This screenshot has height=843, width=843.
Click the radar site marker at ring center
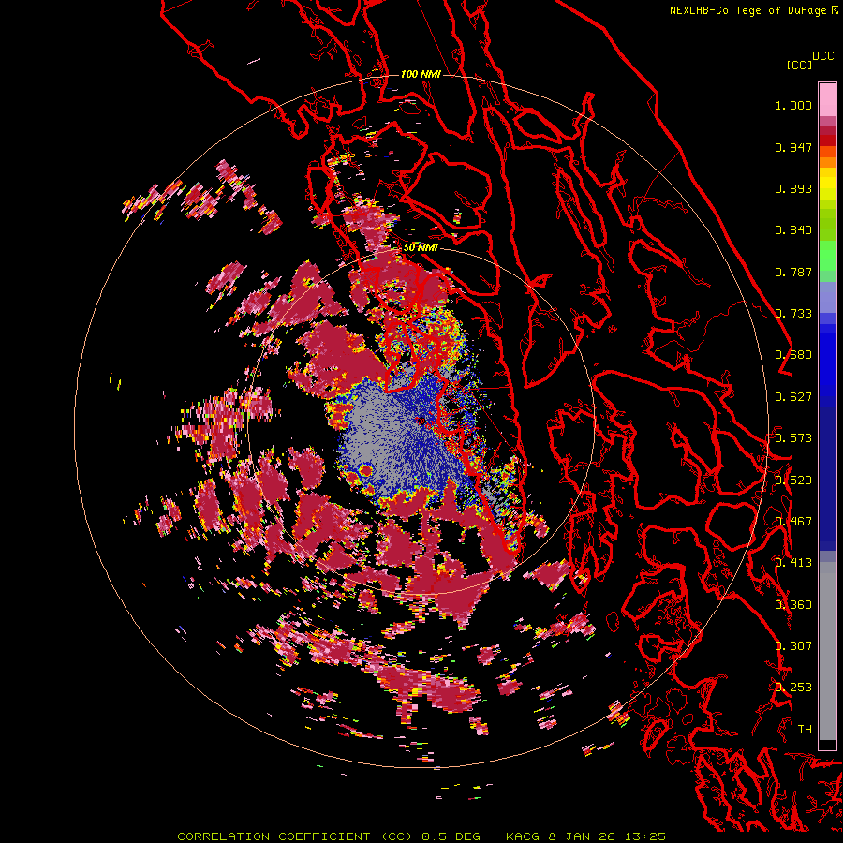click(x=421, y=421)
